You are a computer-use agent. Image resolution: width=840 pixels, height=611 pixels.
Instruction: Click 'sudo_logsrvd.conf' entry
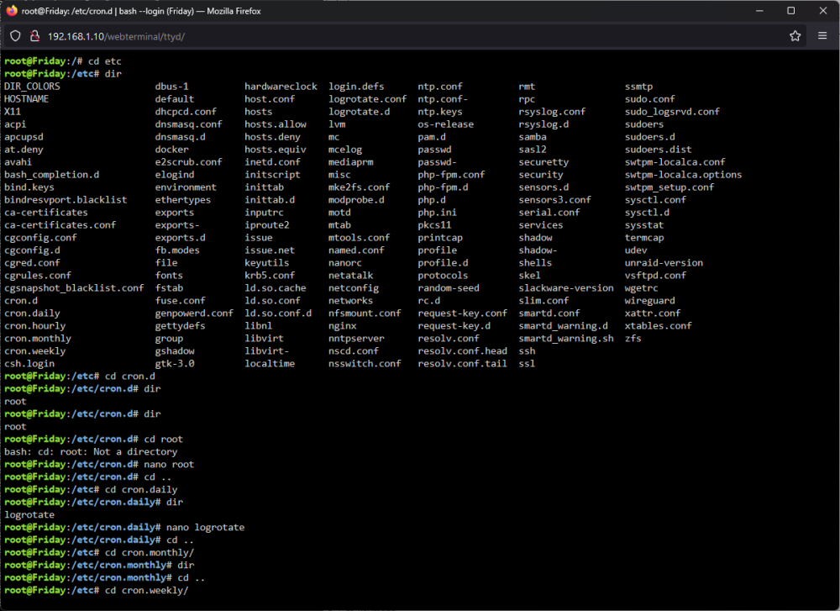pyautogui.click(x=672, y=112)
